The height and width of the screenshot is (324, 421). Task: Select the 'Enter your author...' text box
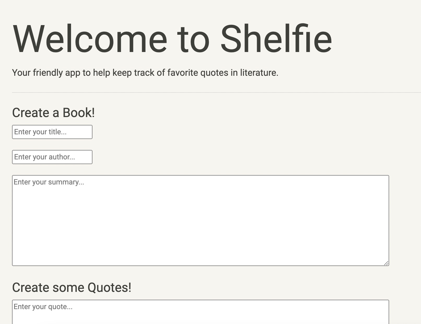pos(52,157)
